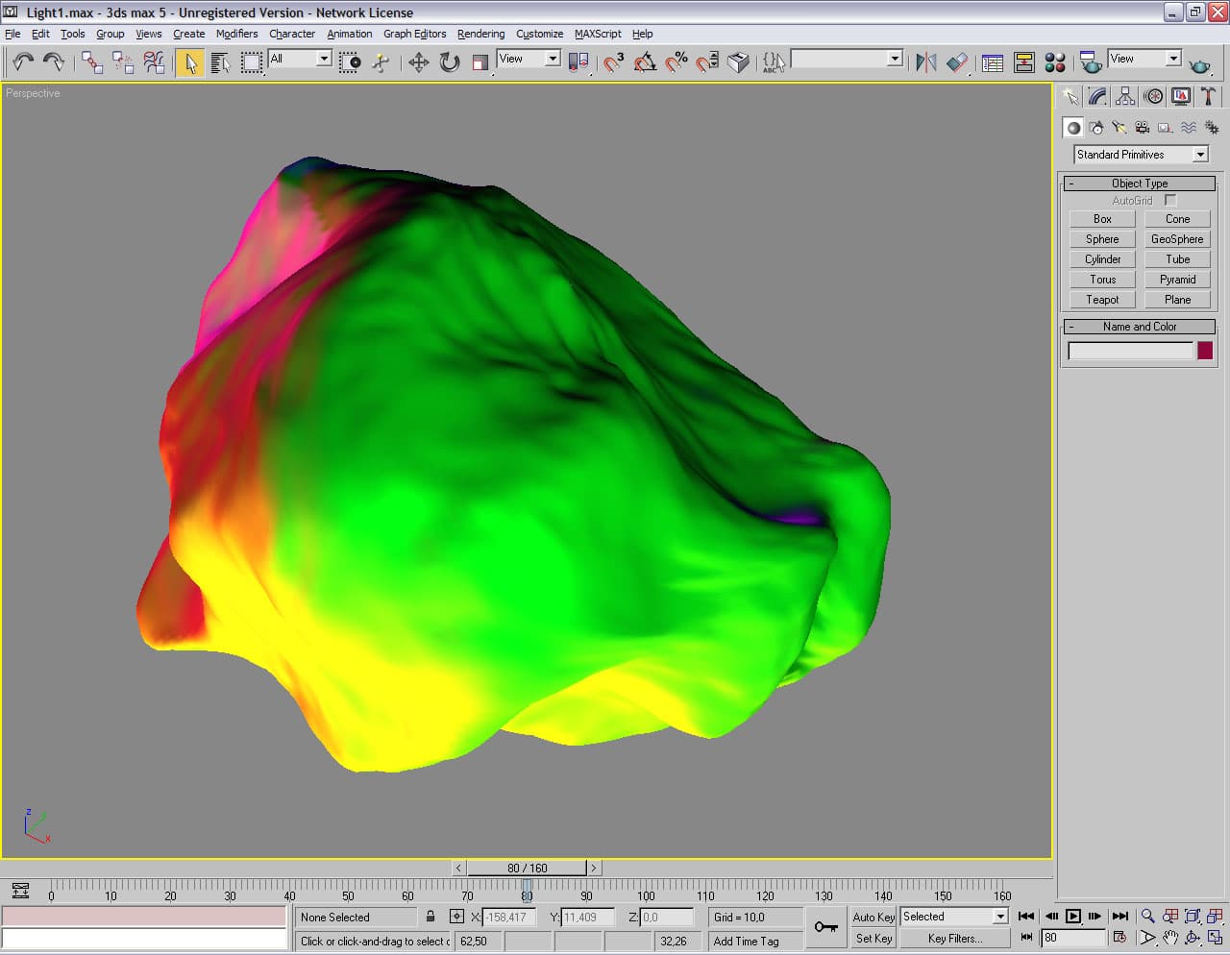
Task: Click the Teapot primitive button
Action: [x=1102, y=300]
